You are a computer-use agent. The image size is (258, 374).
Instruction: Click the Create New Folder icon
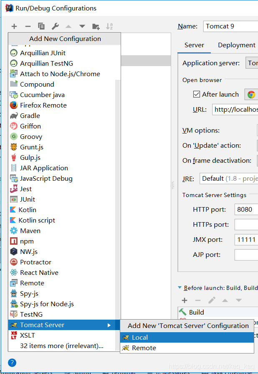[x=96, y=26]
